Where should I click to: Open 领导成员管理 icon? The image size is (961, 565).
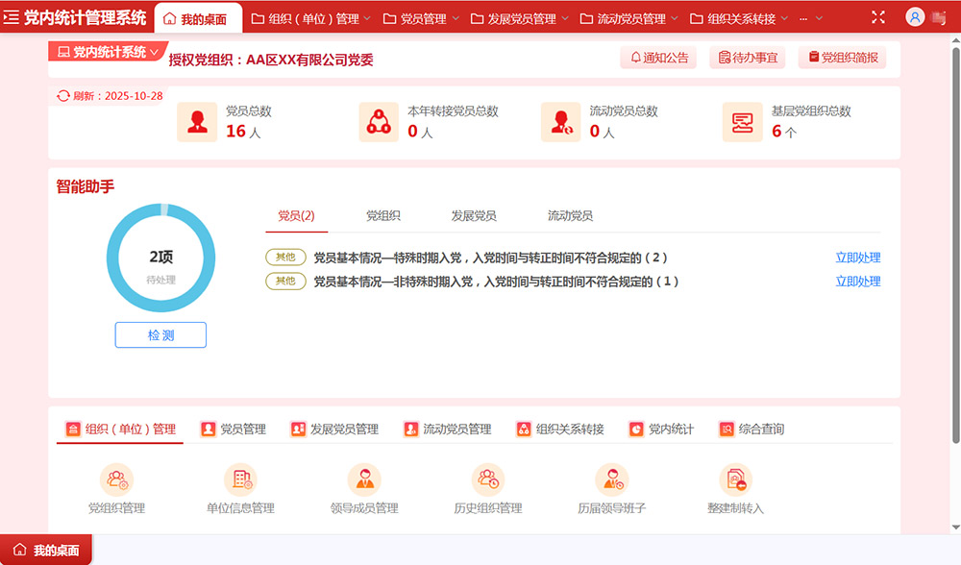[x=364, y=479]
